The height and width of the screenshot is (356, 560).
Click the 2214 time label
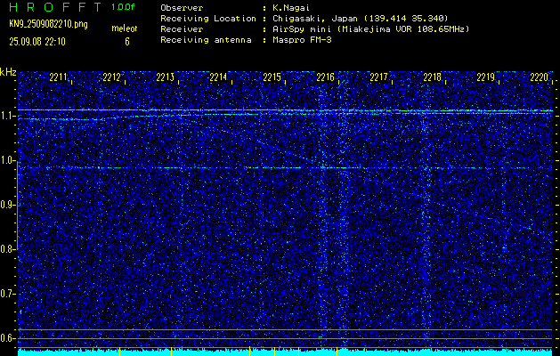(218, 77)
